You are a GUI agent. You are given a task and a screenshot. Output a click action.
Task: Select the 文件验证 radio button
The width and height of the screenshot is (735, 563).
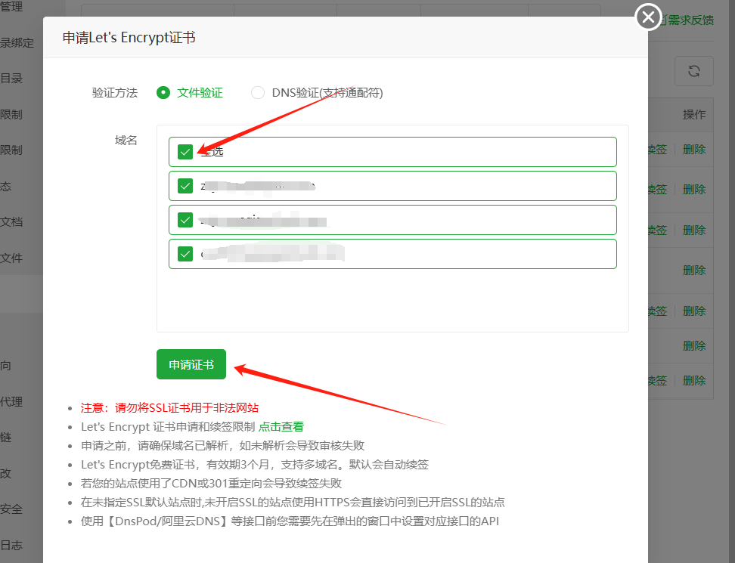(x=163, y=93)
